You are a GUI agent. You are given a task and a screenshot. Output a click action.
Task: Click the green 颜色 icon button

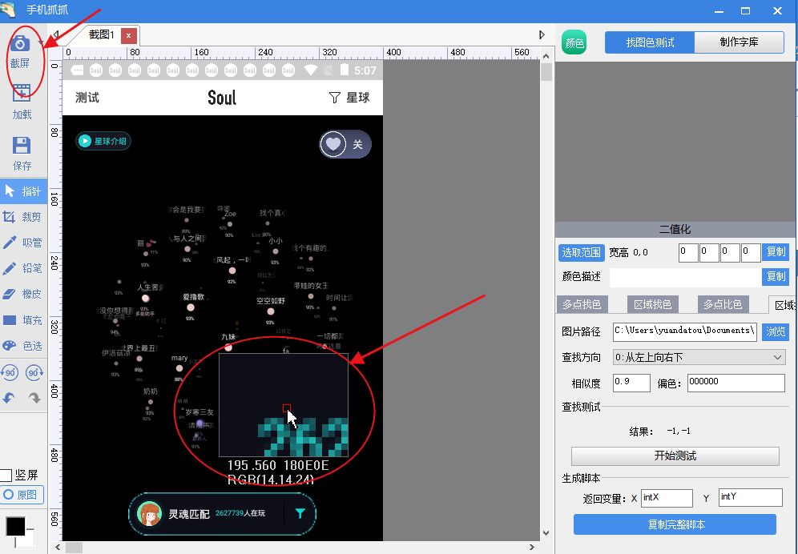tap(574, 42)
